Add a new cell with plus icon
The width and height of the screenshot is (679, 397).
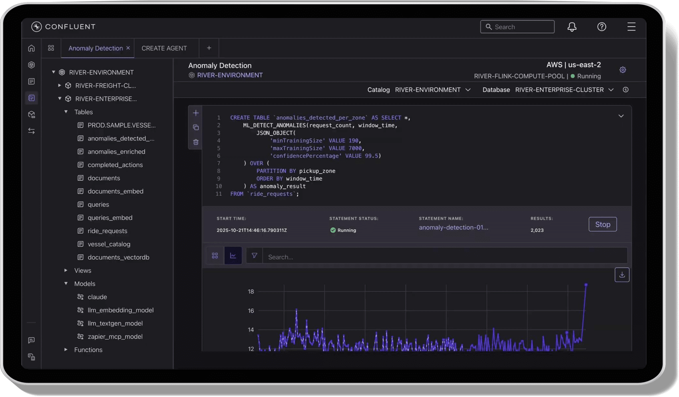[x=196, y=113]
